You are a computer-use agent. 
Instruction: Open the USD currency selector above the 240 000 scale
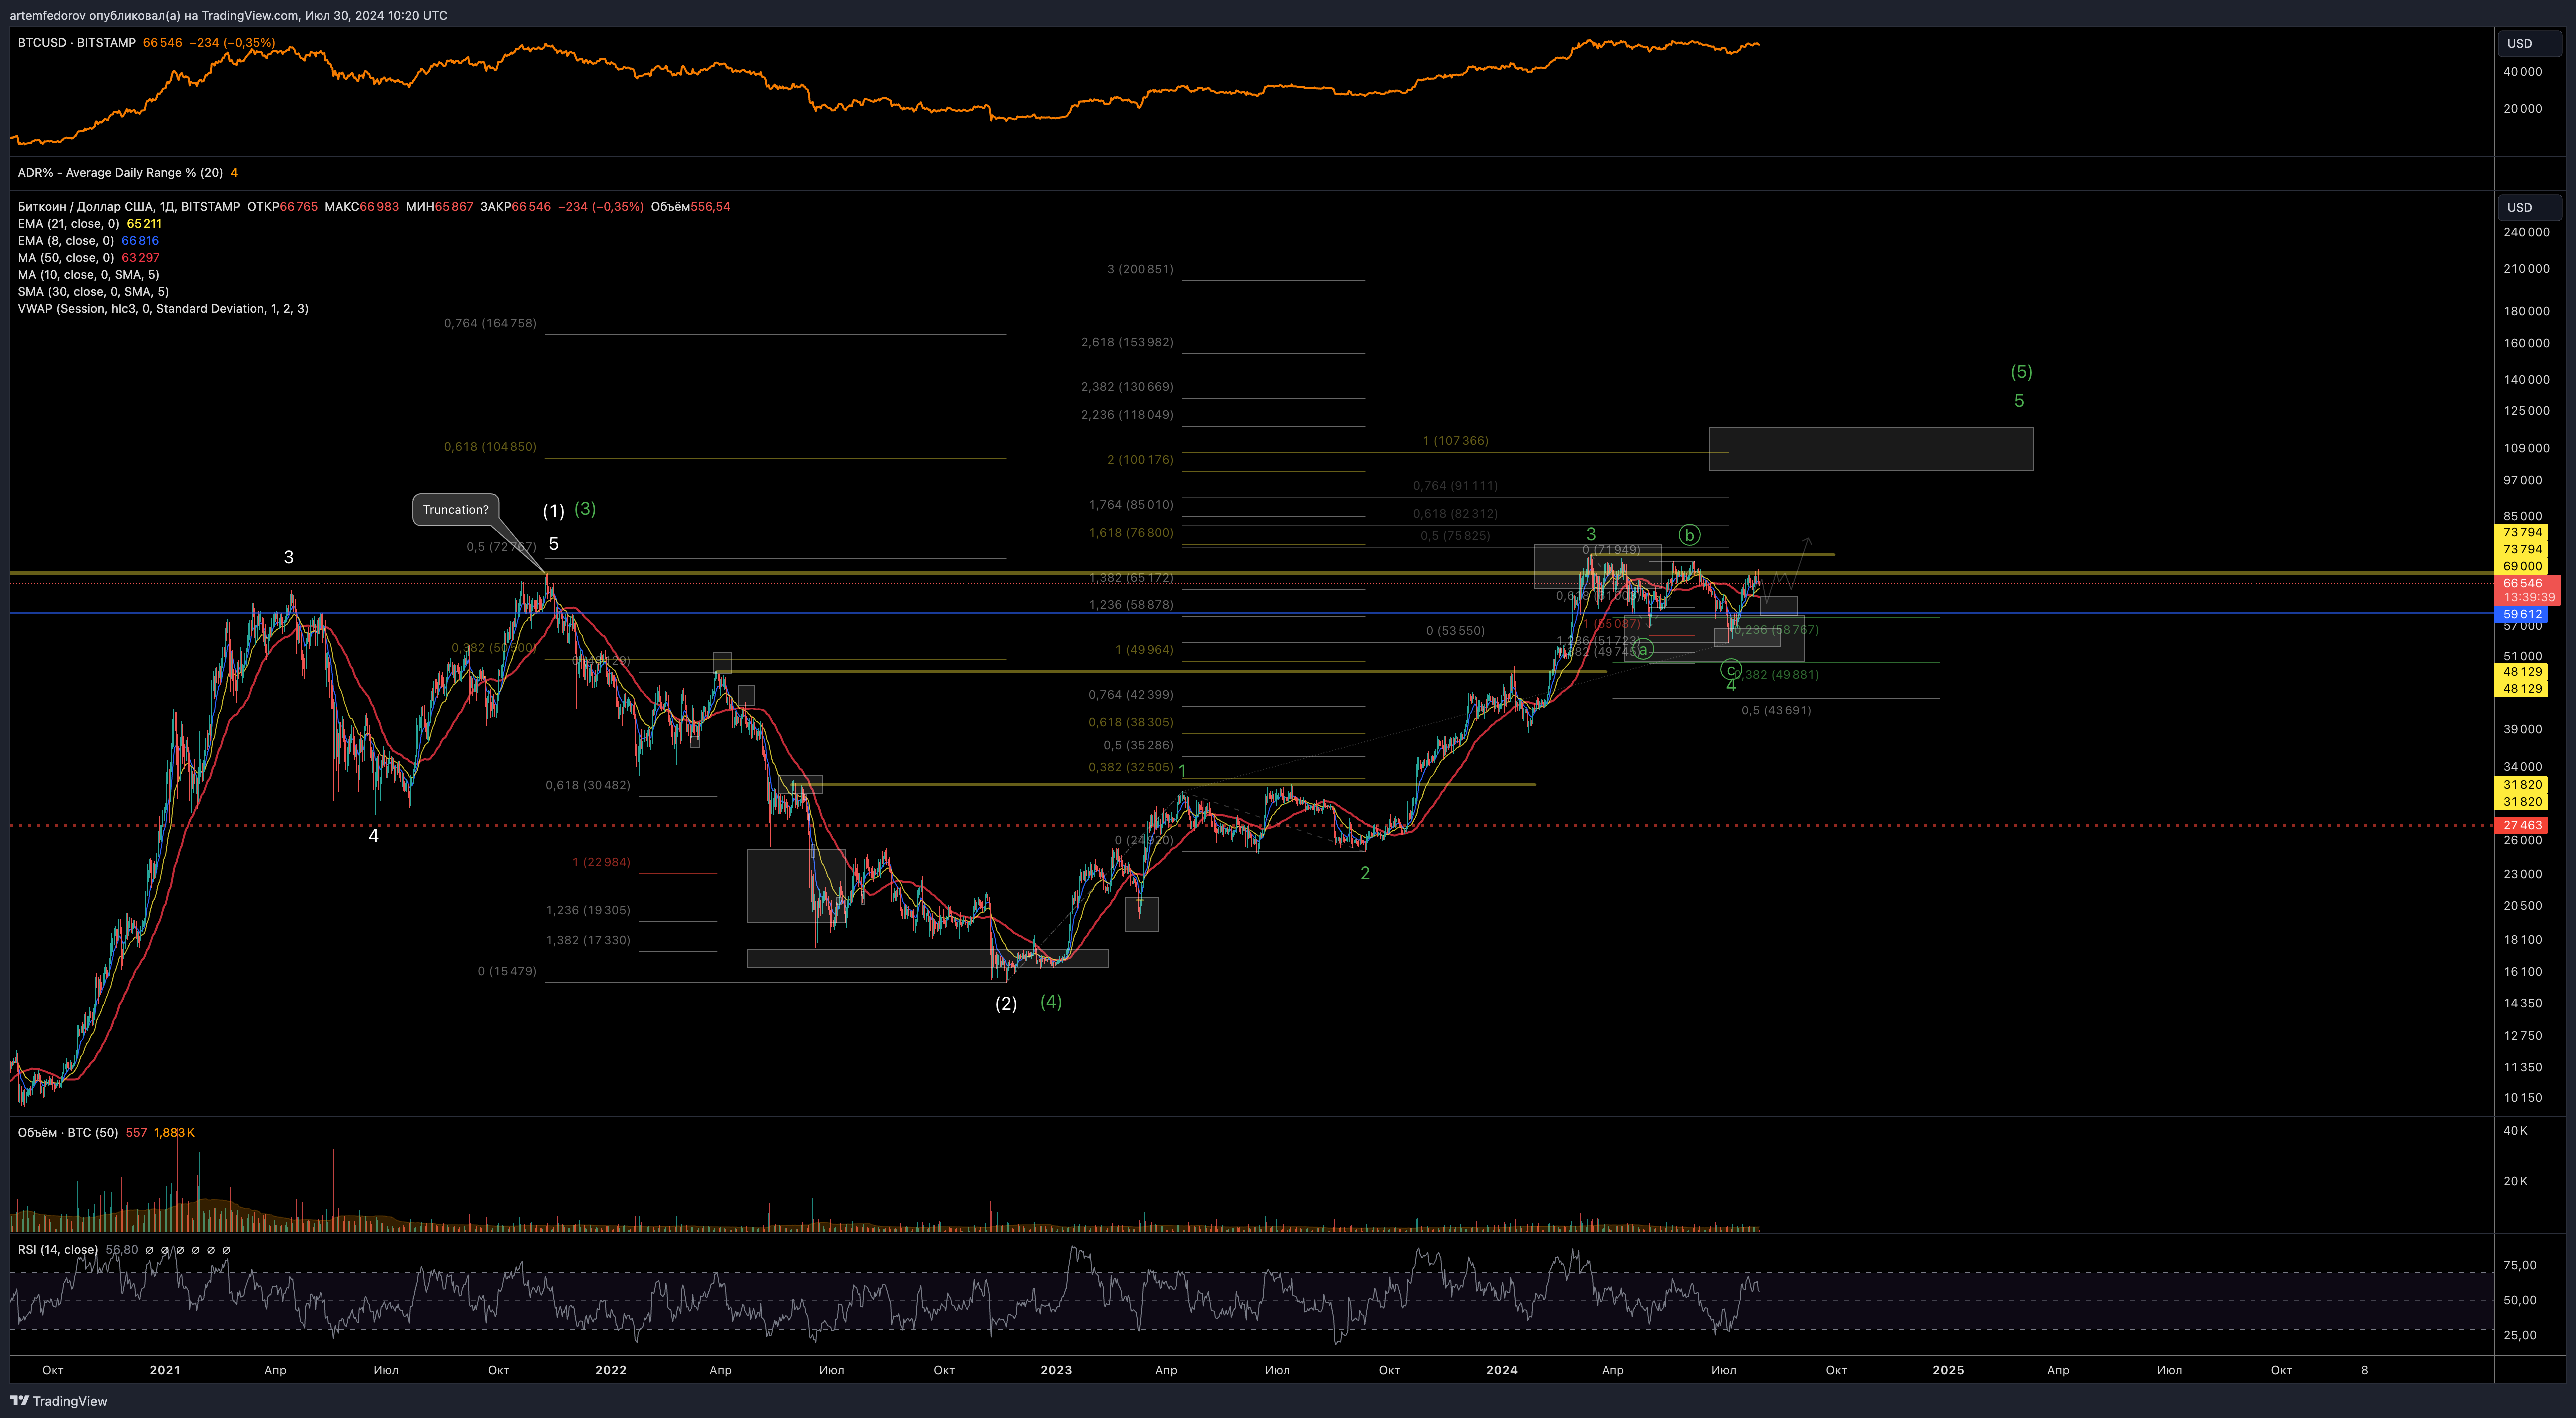2529,207
